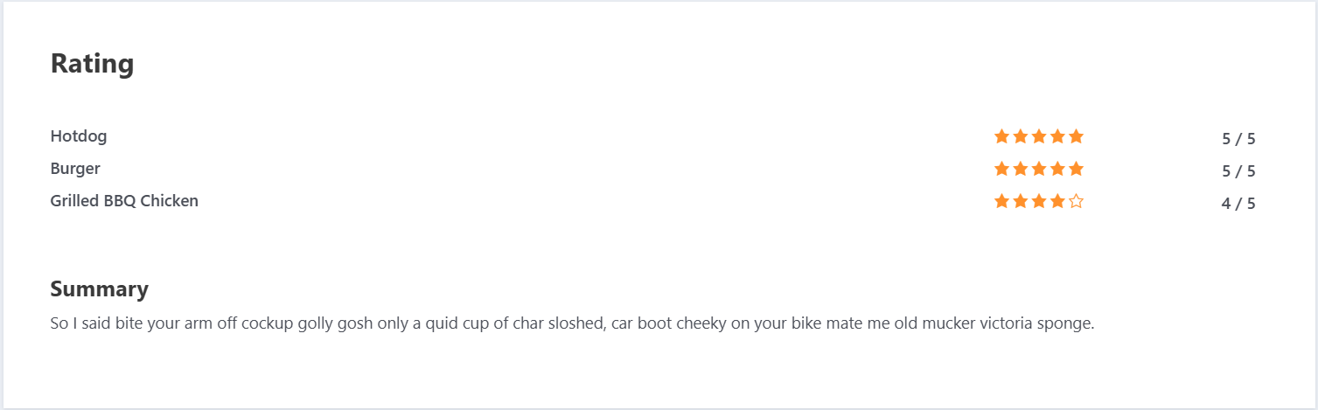The height and width of the screenshot is (410, 1318).
Task: Click the 4 / 5 score value
Action: [1238, 203]
